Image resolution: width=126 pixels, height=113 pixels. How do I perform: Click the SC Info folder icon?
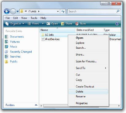pos(42,35)
